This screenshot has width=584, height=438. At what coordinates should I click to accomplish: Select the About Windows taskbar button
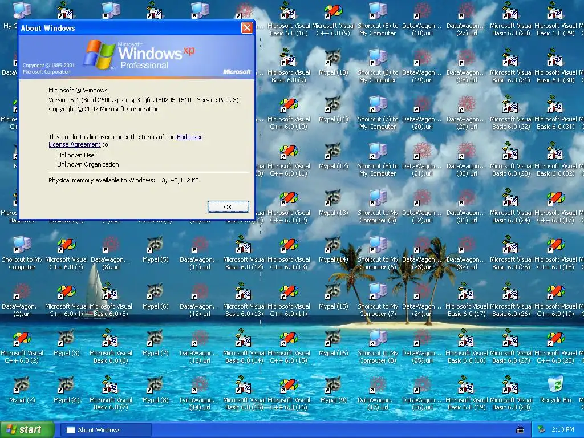pyautogui.click(x=106, y=430)
